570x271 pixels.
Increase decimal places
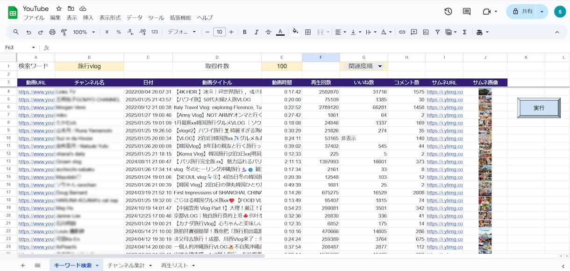142,32
